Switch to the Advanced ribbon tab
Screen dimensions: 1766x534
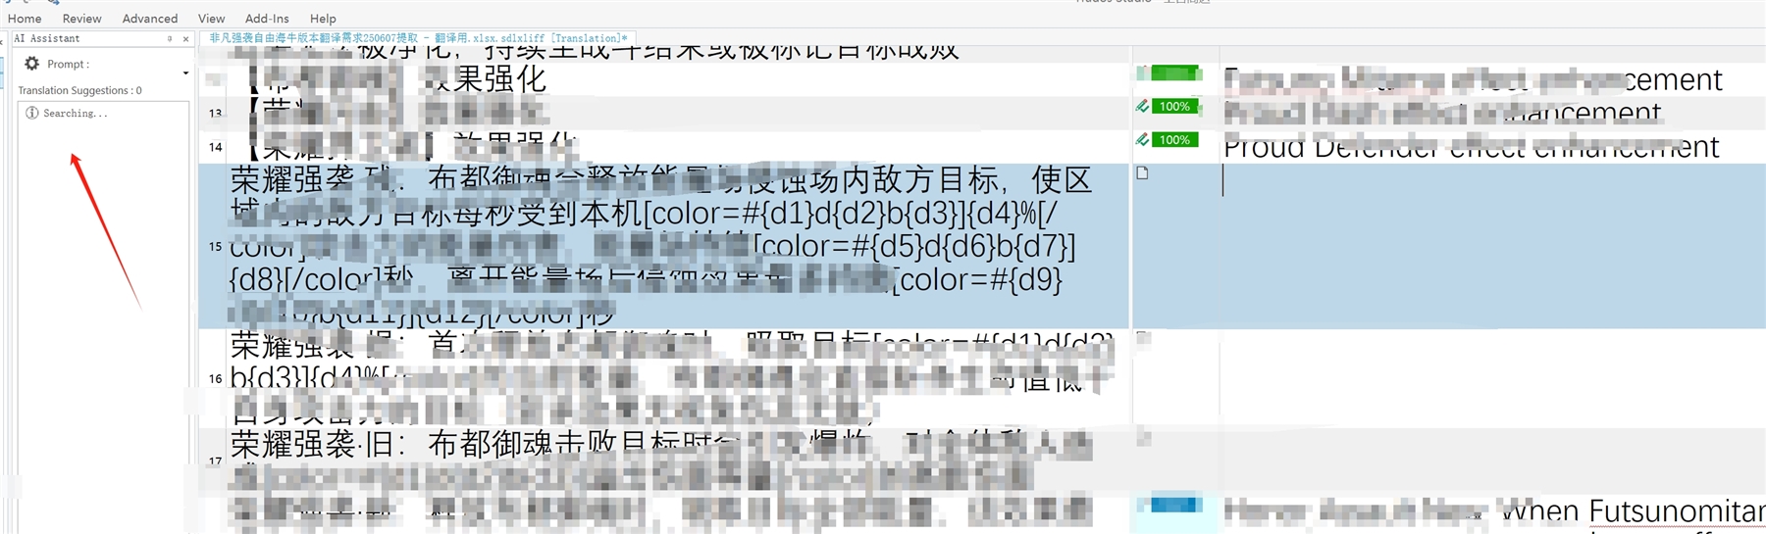tap(150, 19)
